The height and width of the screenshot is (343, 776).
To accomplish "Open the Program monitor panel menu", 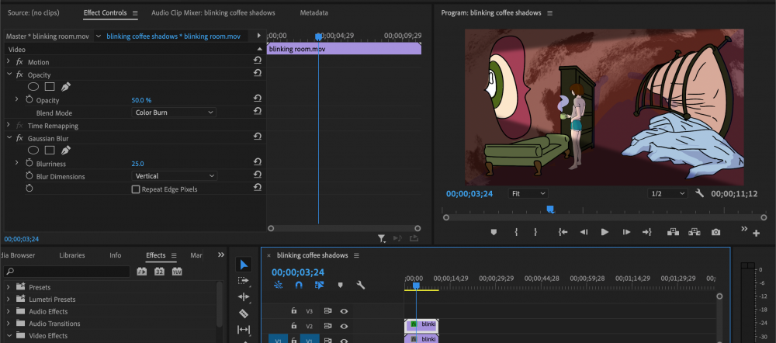I will [x=550, y=13].
